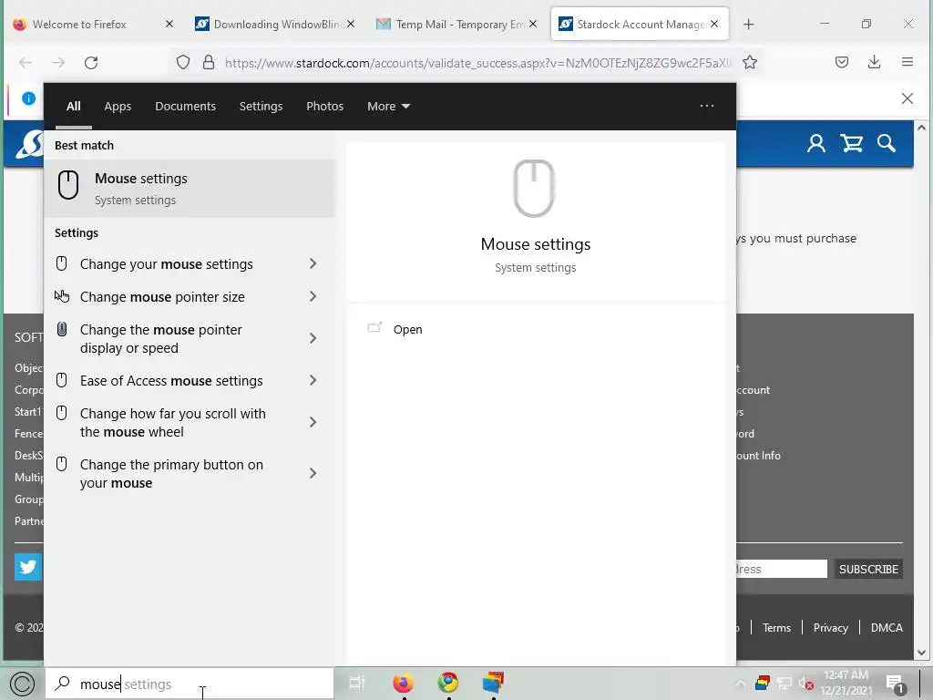This screenshot has width=933, height=700.
Task: Expand arrow for Change mouse pointer size
Action: pos(313,296)
